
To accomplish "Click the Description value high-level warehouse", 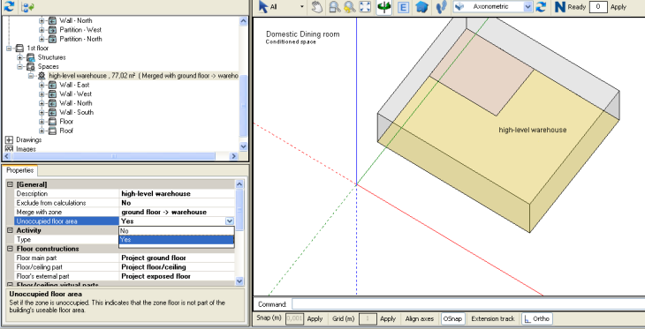I will click(156, 194).
